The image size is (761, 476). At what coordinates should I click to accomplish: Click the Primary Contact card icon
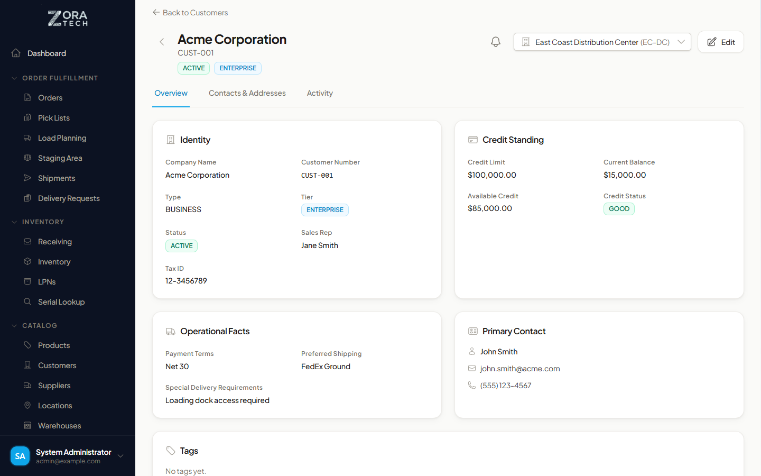click(x=472, y=331)
